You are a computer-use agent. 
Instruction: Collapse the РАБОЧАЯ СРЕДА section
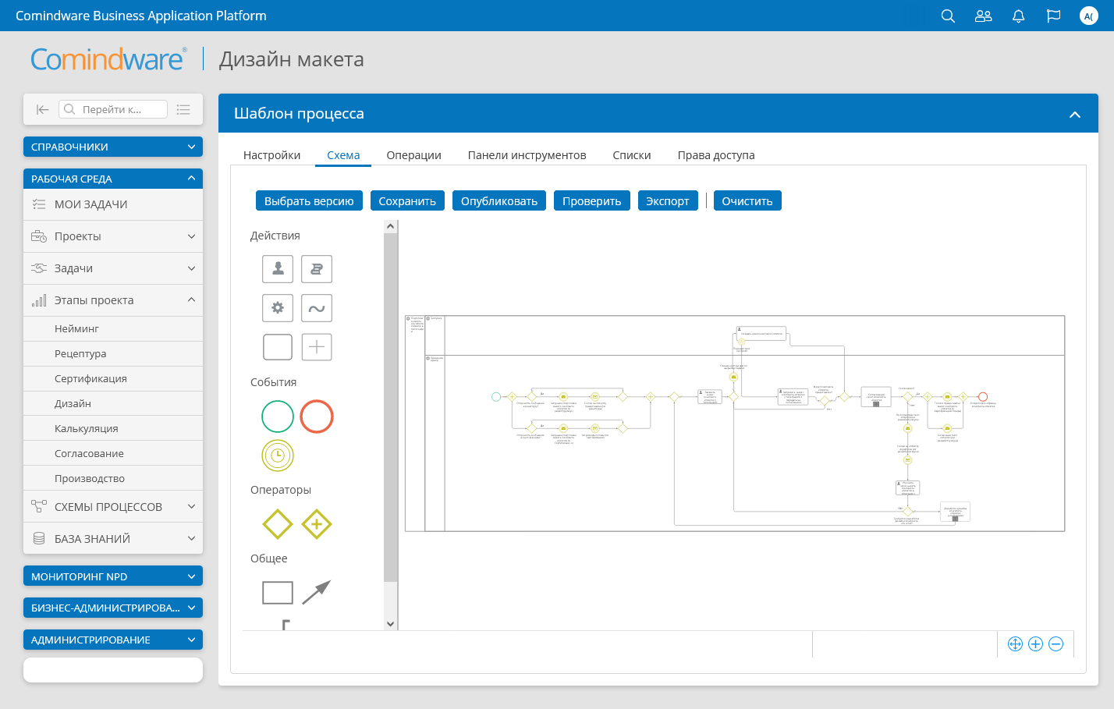click(x=113, y=179)
